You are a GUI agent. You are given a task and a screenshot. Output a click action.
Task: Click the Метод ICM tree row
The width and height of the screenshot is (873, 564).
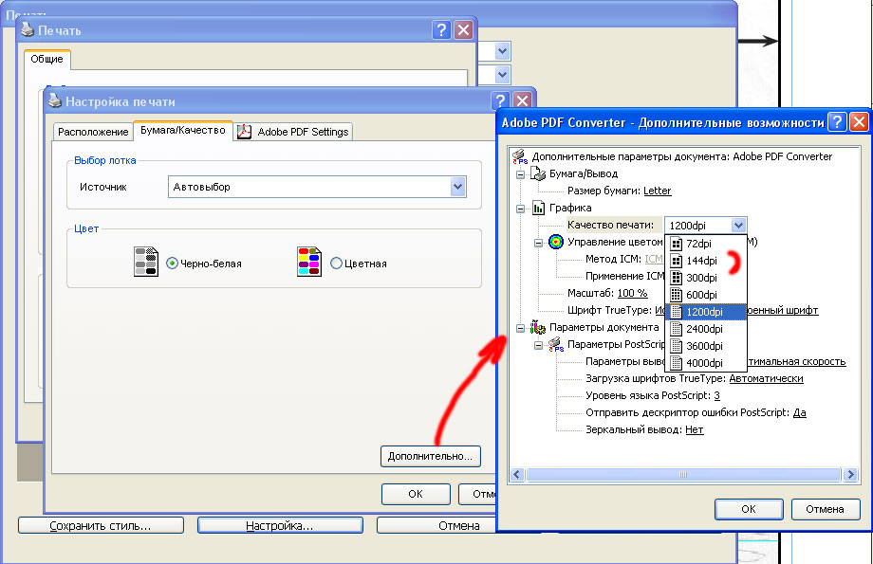(624, 259)
